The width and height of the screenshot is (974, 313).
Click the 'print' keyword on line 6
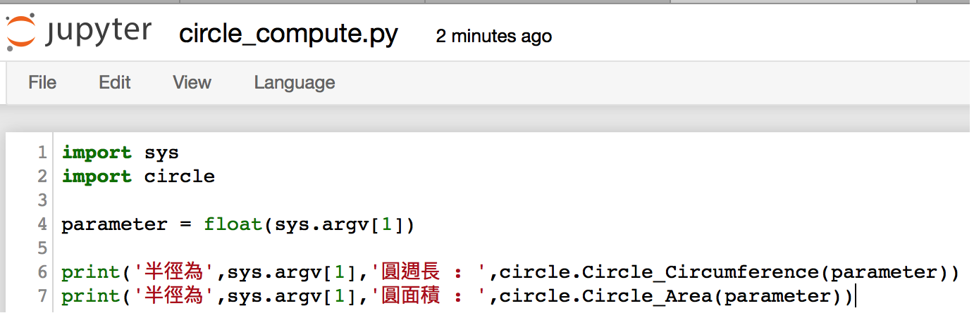coord(91,272)
